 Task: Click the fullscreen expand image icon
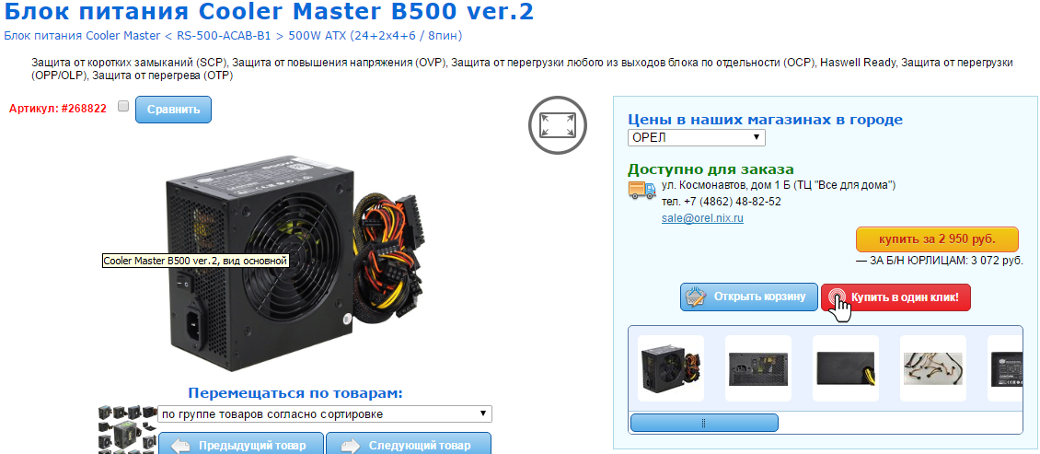point(558,124)
